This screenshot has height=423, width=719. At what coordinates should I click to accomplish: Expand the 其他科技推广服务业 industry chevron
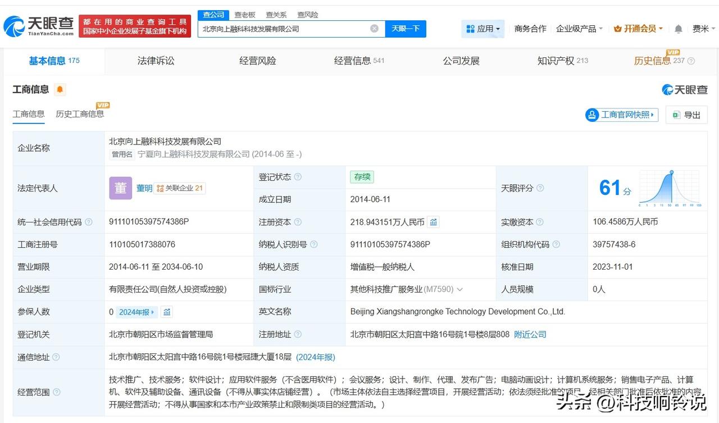pyautogui.click(x=459, y=290)
